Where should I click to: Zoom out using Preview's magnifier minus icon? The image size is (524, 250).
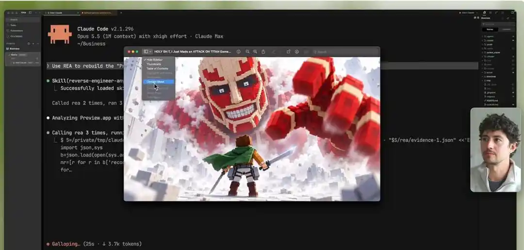(x=247, y=52)
